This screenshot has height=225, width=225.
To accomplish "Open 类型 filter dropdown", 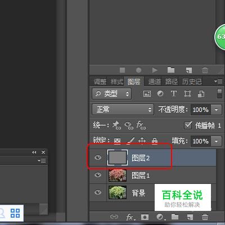I will point(112,93).
